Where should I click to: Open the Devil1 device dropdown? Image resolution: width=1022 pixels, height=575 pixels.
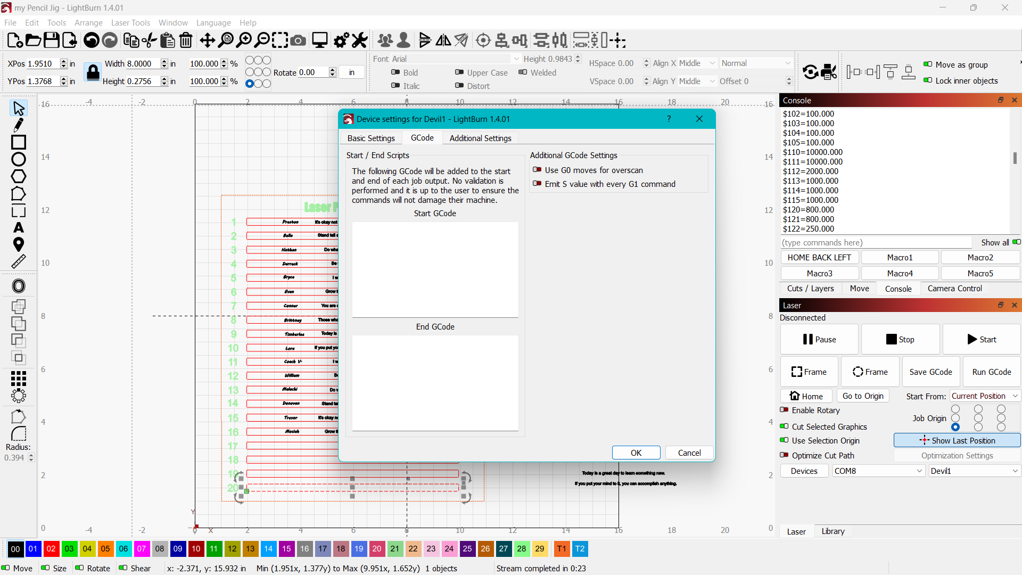(x=974, y=471)
